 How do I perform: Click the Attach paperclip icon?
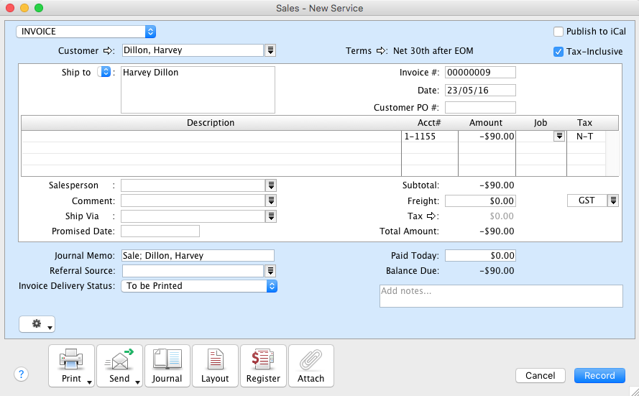(x=311, y=359)
